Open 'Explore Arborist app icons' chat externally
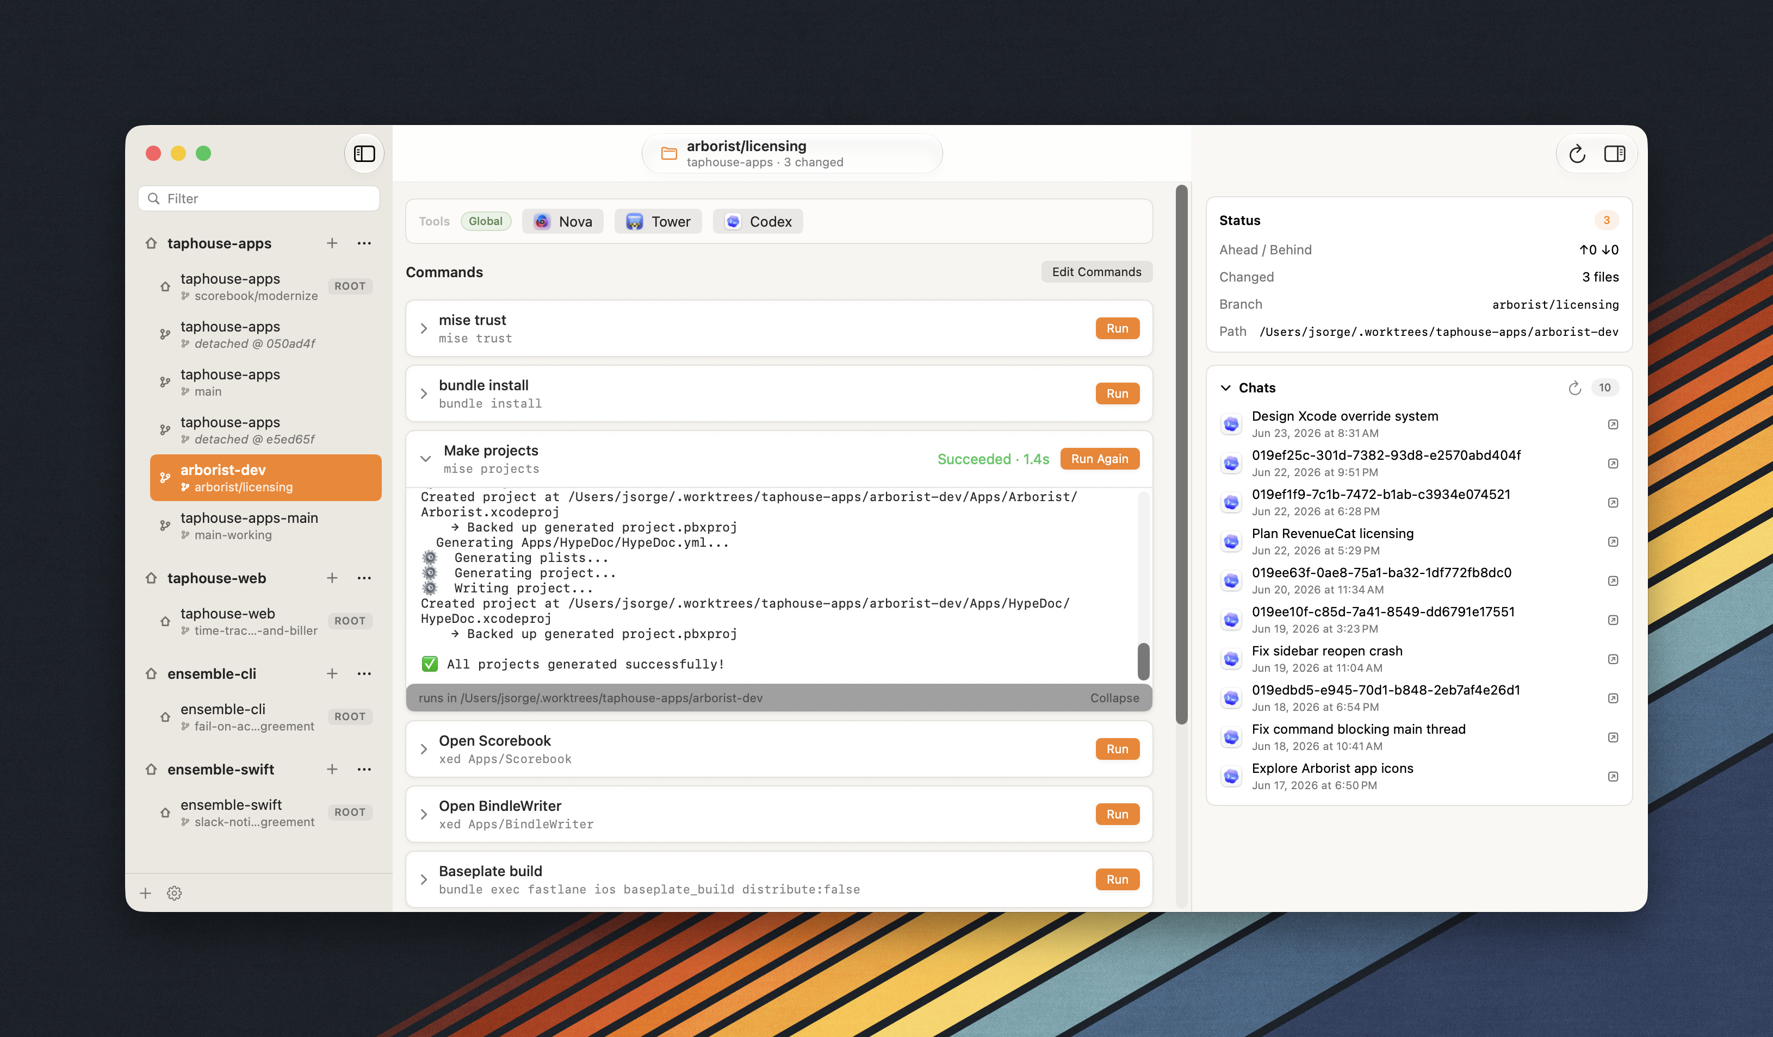 click(1613, 776)
